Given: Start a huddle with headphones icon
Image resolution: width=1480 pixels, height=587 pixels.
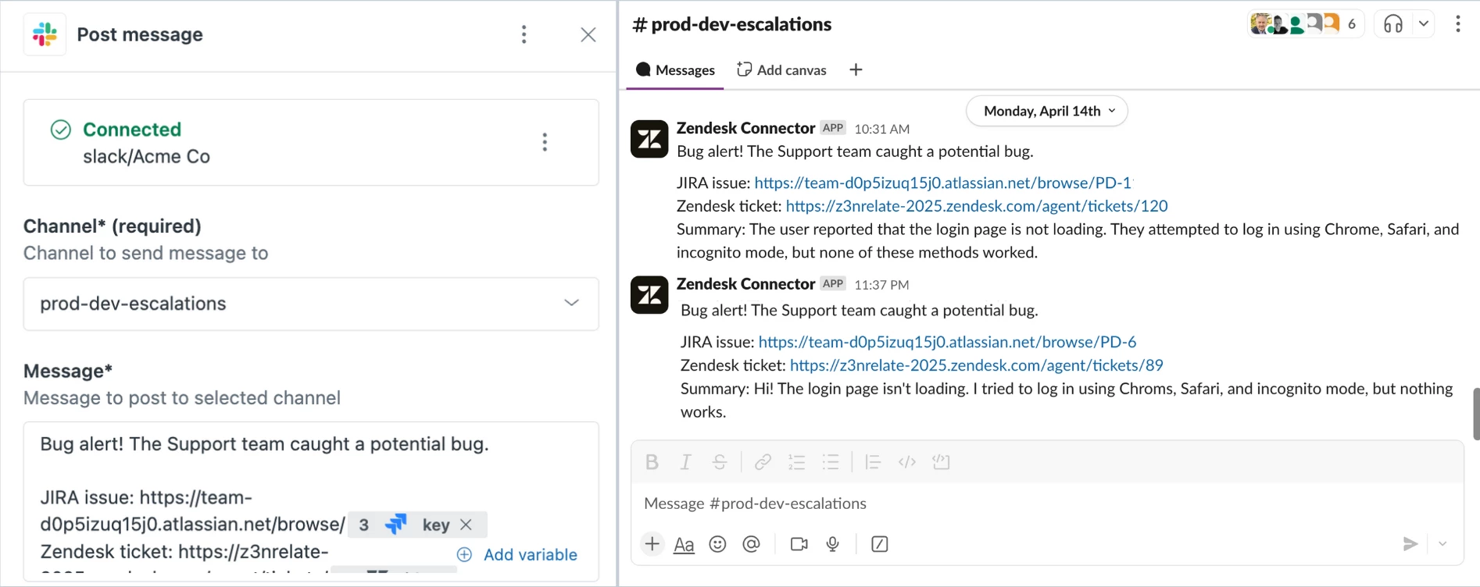Looking at the screenshot, I should coord(1393,24).
